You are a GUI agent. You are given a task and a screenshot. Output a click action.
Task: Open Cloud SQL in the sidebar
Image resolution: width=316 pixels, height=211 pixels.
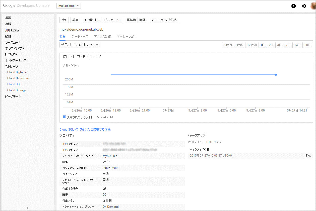14,84
